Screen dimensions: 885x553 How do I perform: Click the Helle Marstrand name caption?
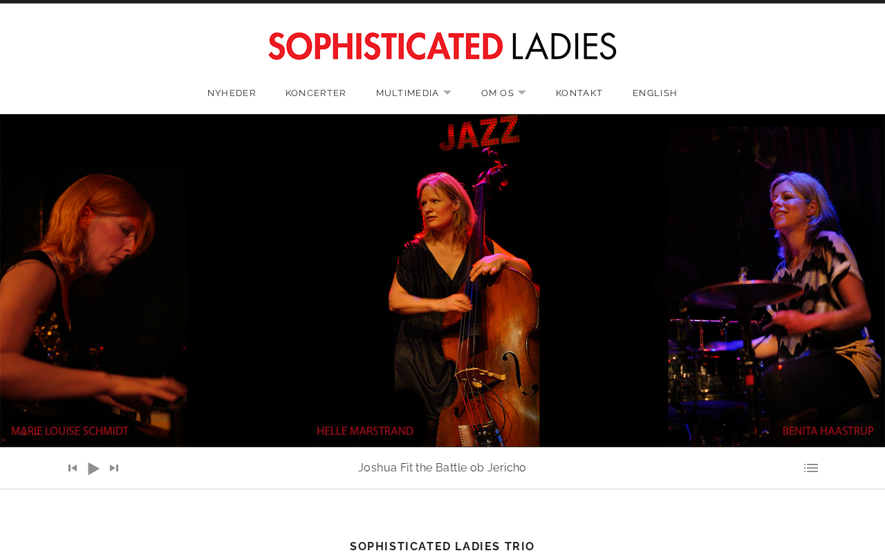click(365, 431)
